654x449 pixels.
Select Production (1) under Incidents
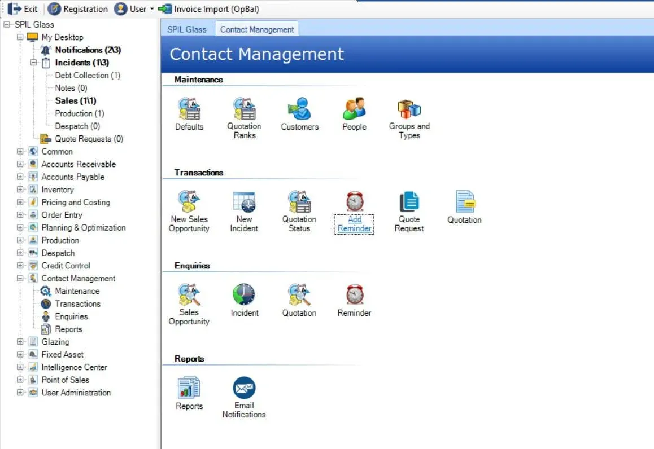click(79, 113)
